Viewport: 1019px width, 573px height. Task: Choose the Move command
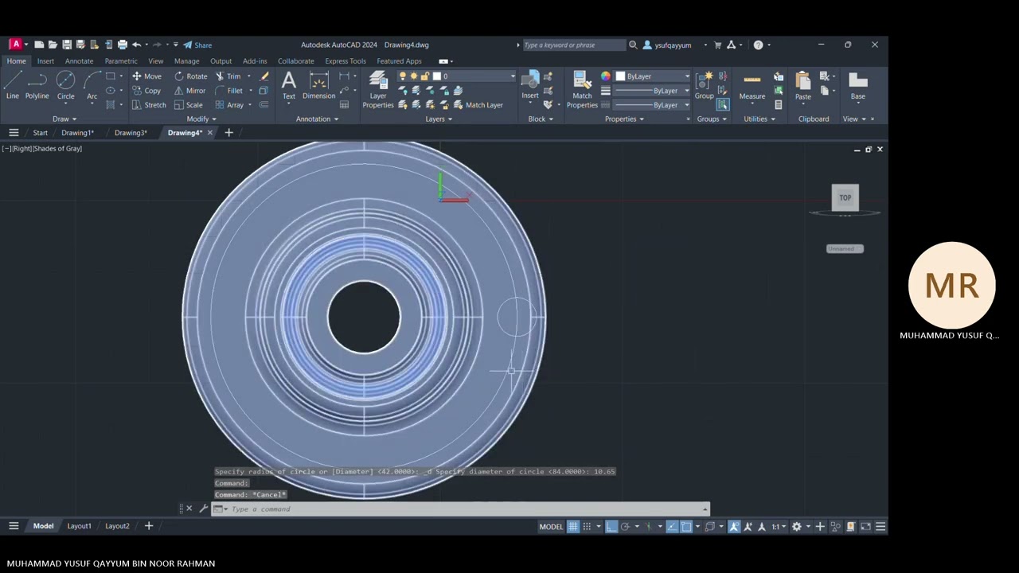(146, 76)
